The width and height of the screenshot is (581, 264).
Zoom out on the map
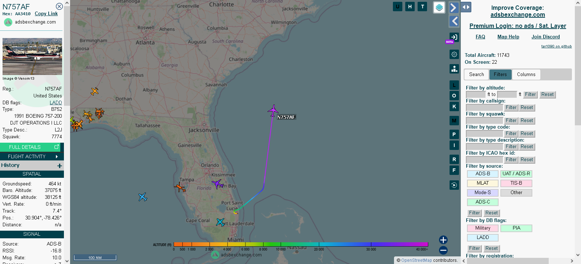tap(443, 250)
